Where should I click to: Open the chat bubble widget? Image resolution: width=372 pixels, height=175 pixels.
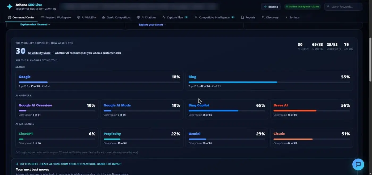tap(358, 164)
